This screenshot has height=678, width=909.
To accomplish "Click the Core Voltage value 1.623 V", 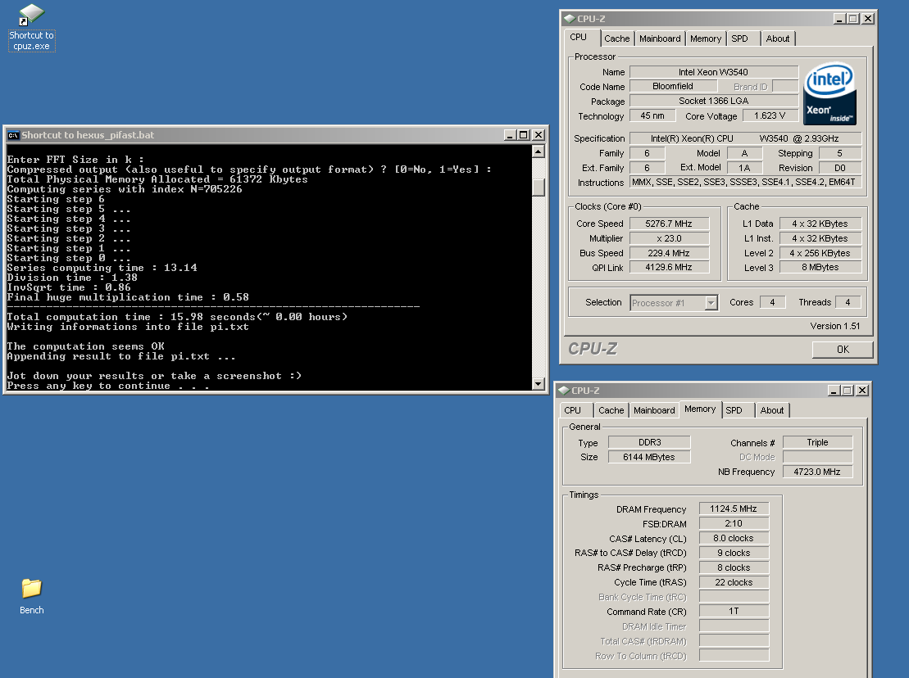I will 770,115.
